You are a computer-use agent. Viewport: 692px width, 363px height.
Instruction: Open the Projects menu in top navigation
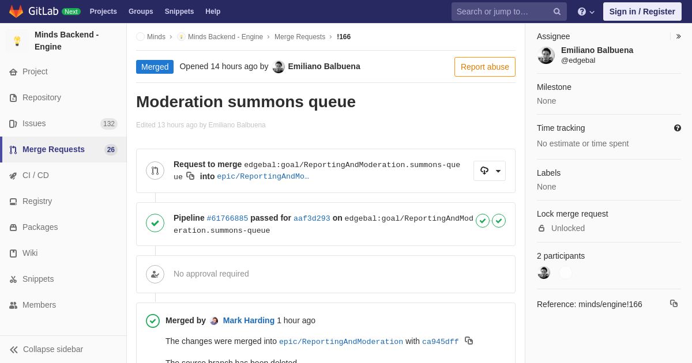click(x=103, y=12)
